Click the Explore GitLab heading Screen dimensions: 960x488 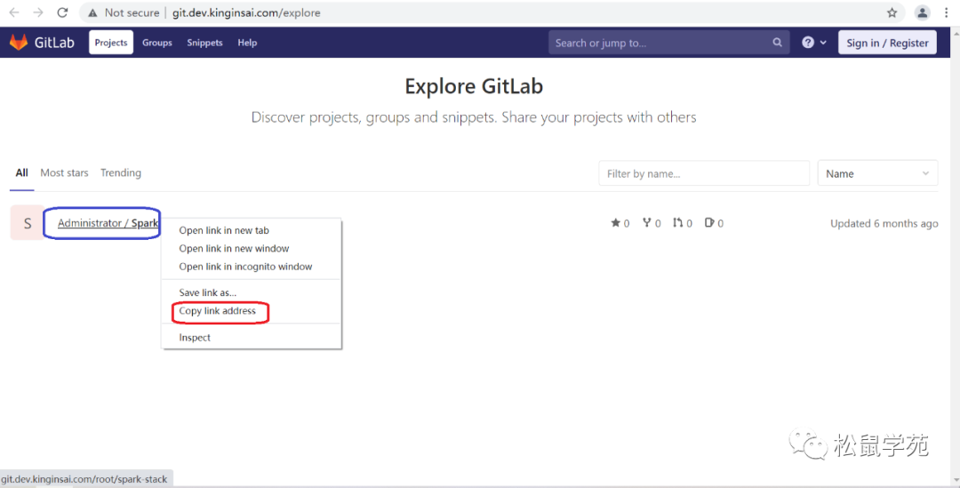click(474, 86)
